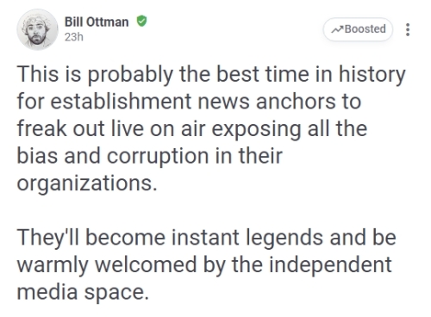Open the three-dot post options menu
Screen dimensions: 431x317
(408, 29)
